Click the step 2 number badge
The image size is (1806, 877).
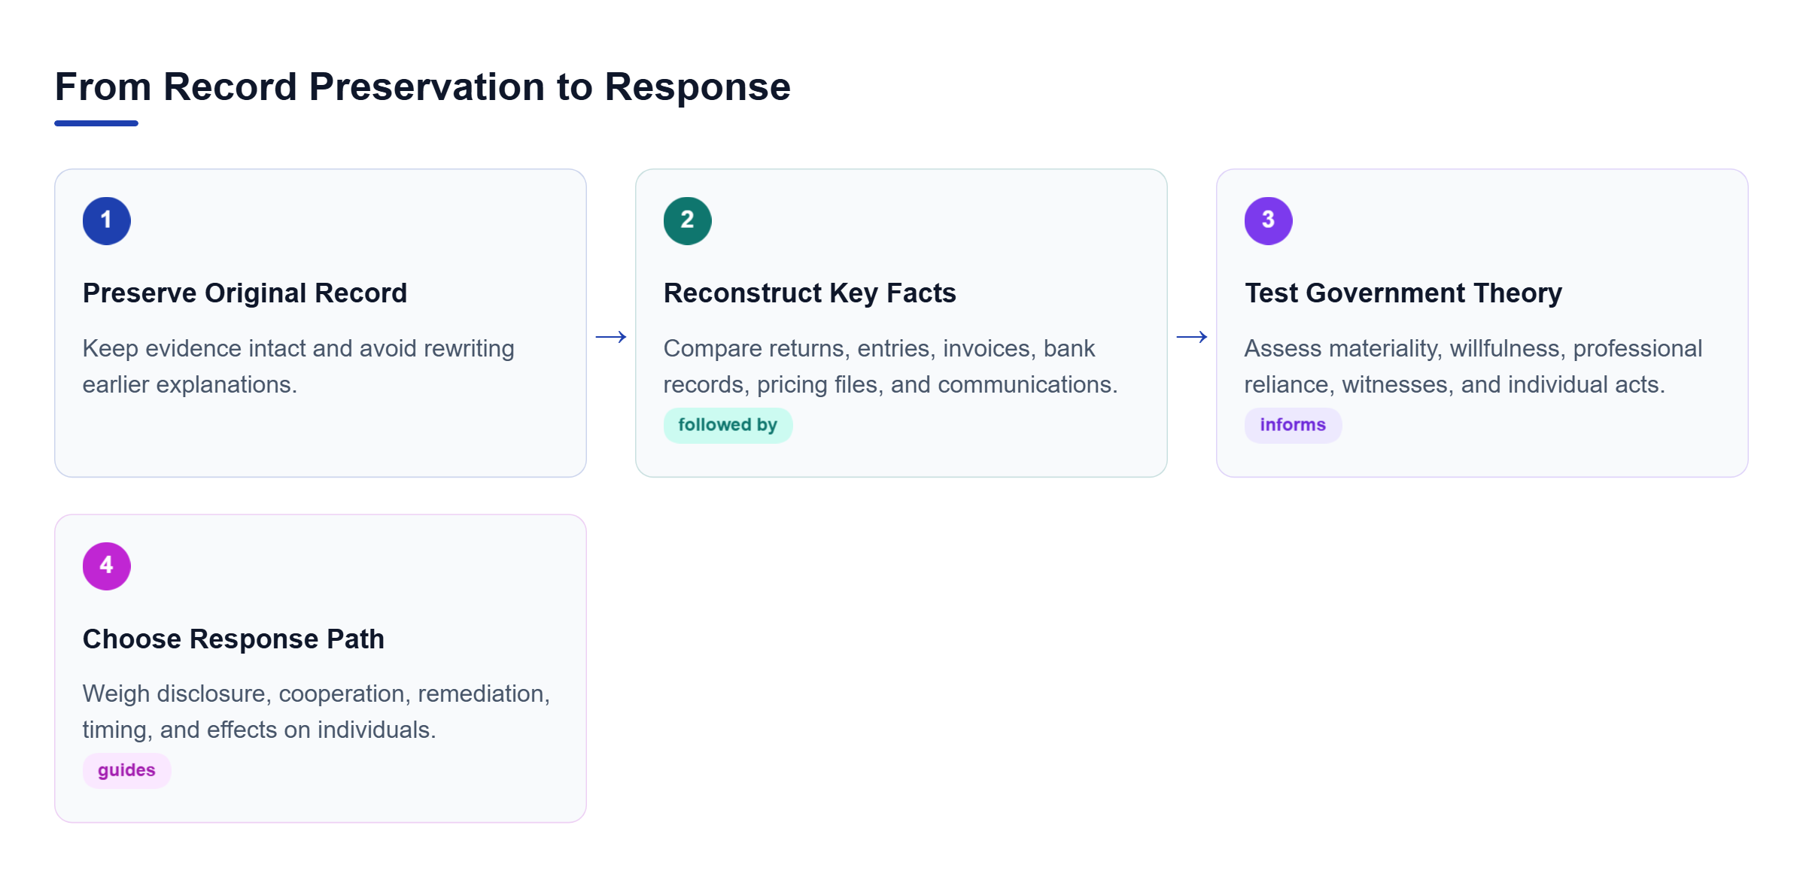pyautogui.click(x=688, y=220)
